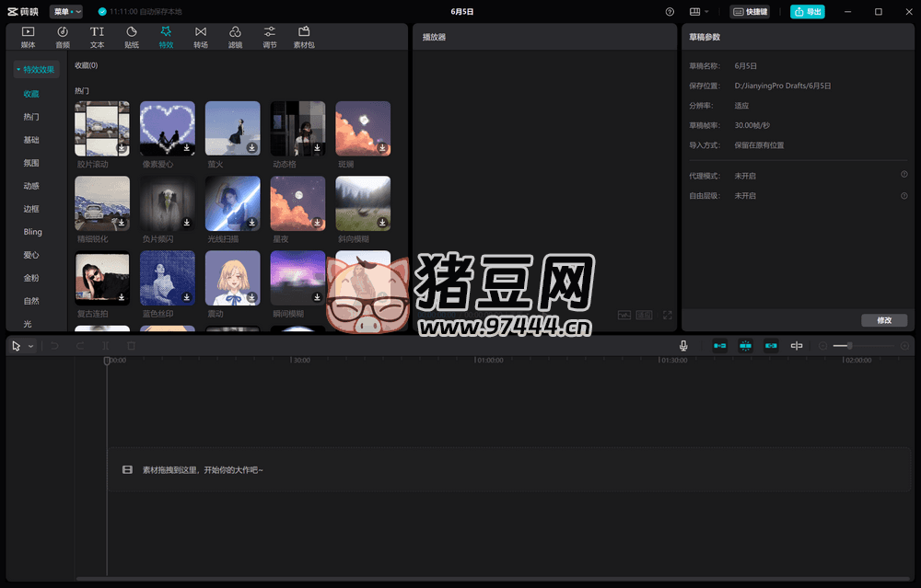This screenshot has height=588, width=921.
Task: Switch to the 文本 (Text) tab
Action: pos(97,37)
